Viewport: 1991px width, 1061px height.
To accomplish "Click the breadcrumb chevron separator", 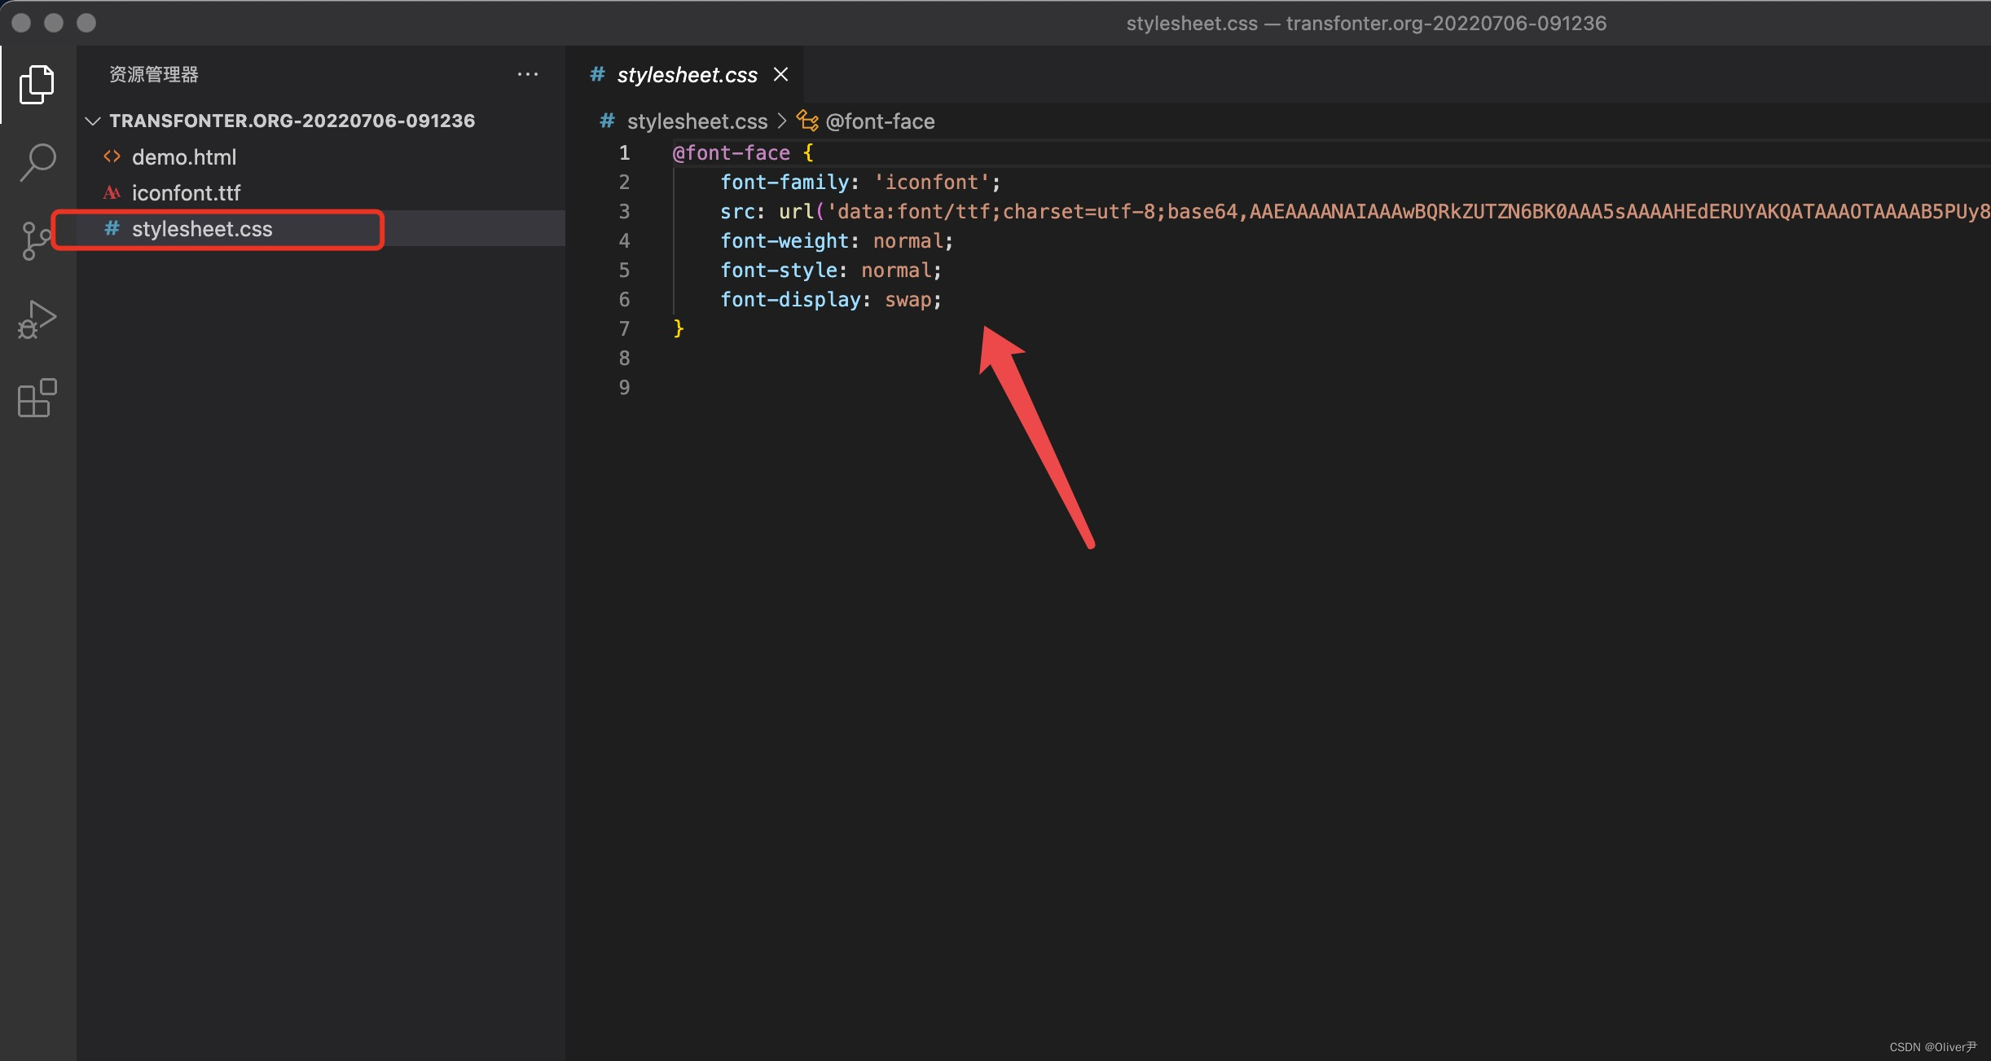I will click(782, 121).
